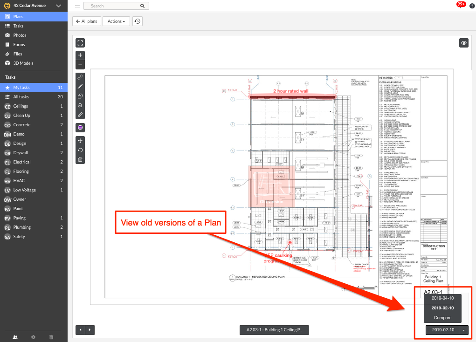The width and height of the screenshot is (476, 342).
Task: Click the purple 360 photo tool
Action: coord(80,127)
